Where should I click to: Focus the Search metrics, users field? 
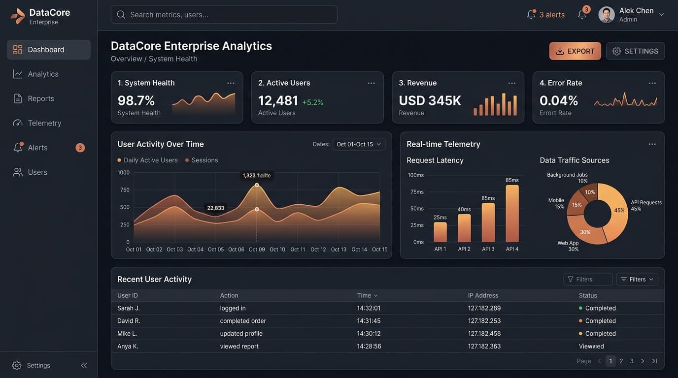pos(224,15)
